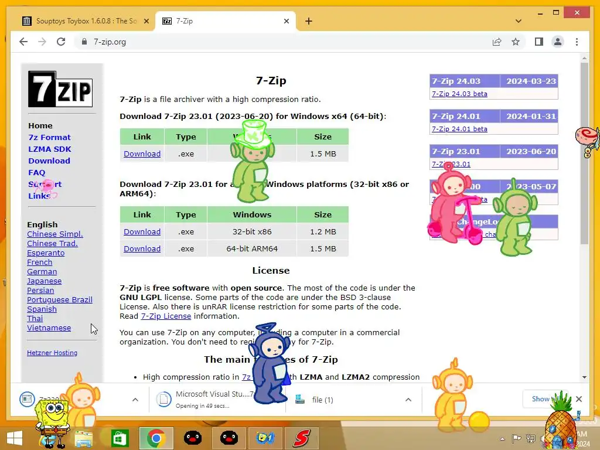This screenshot has height=450, width=600.
Task: Switch language to Esperanto
Action: [x=46, y=253]
